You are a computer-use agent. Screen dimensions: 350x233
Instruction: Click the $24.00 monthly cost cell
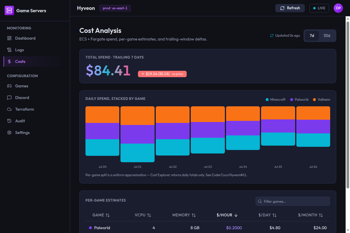320,228
